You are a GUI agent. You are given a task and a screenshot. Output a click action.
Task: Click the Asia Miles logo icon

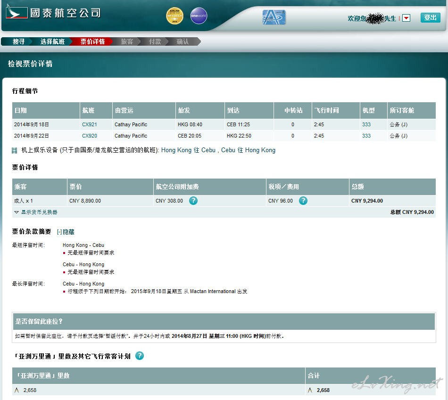(274, 17)
